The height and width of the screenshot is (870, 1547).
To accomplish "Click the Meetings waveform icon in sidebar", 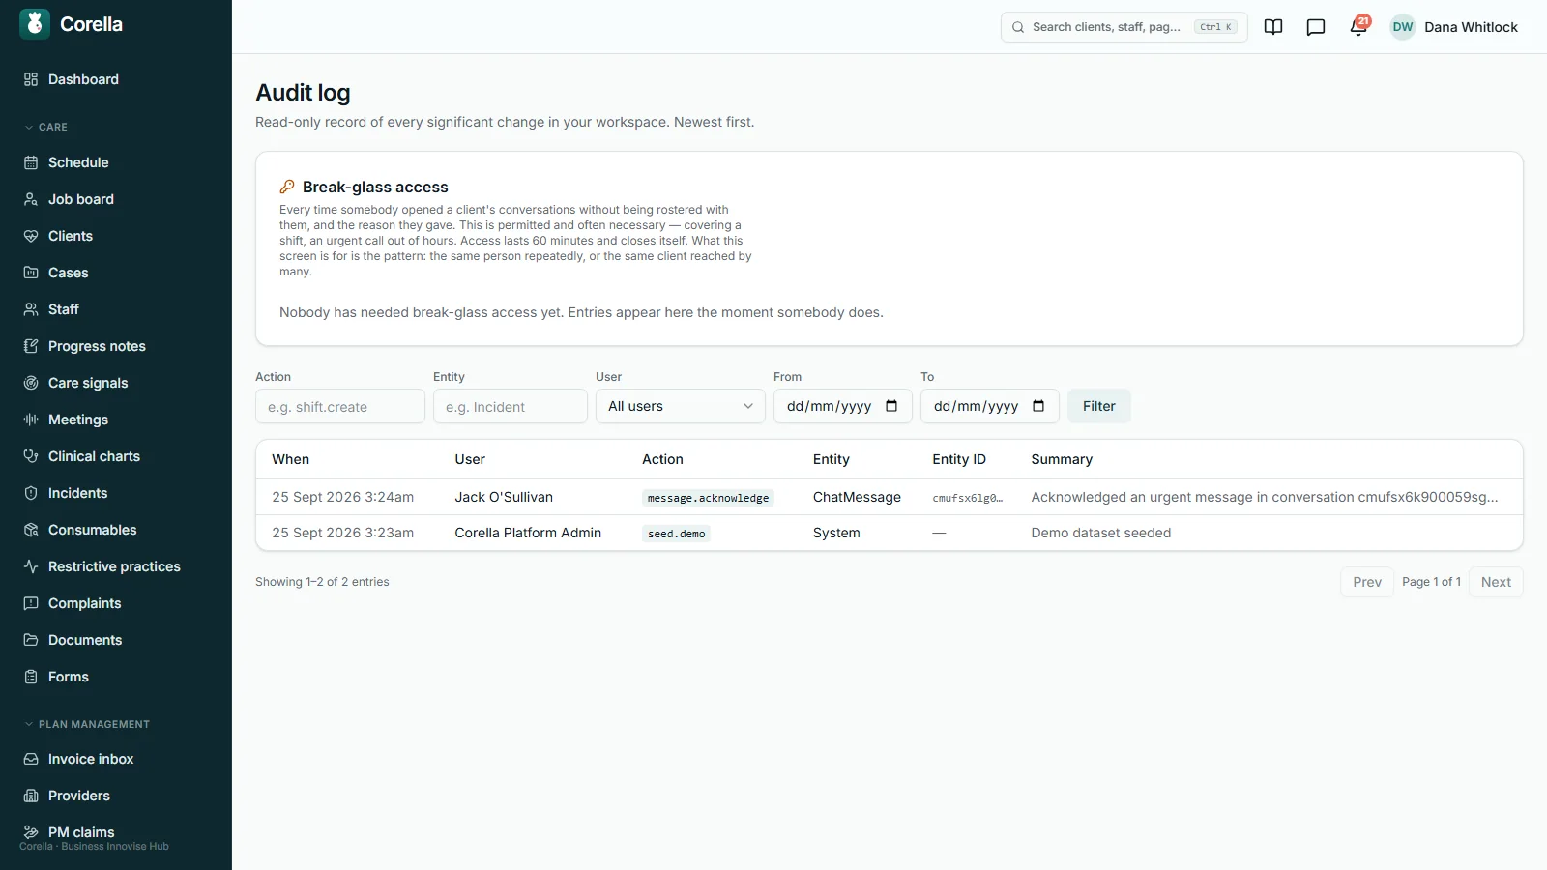I will pyautogui.click(x=31, y=420).
